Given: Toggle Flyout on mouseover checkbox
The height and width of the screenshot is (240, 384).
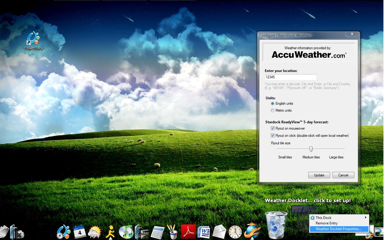Looking at the screenshot, I should pos(273,128).
